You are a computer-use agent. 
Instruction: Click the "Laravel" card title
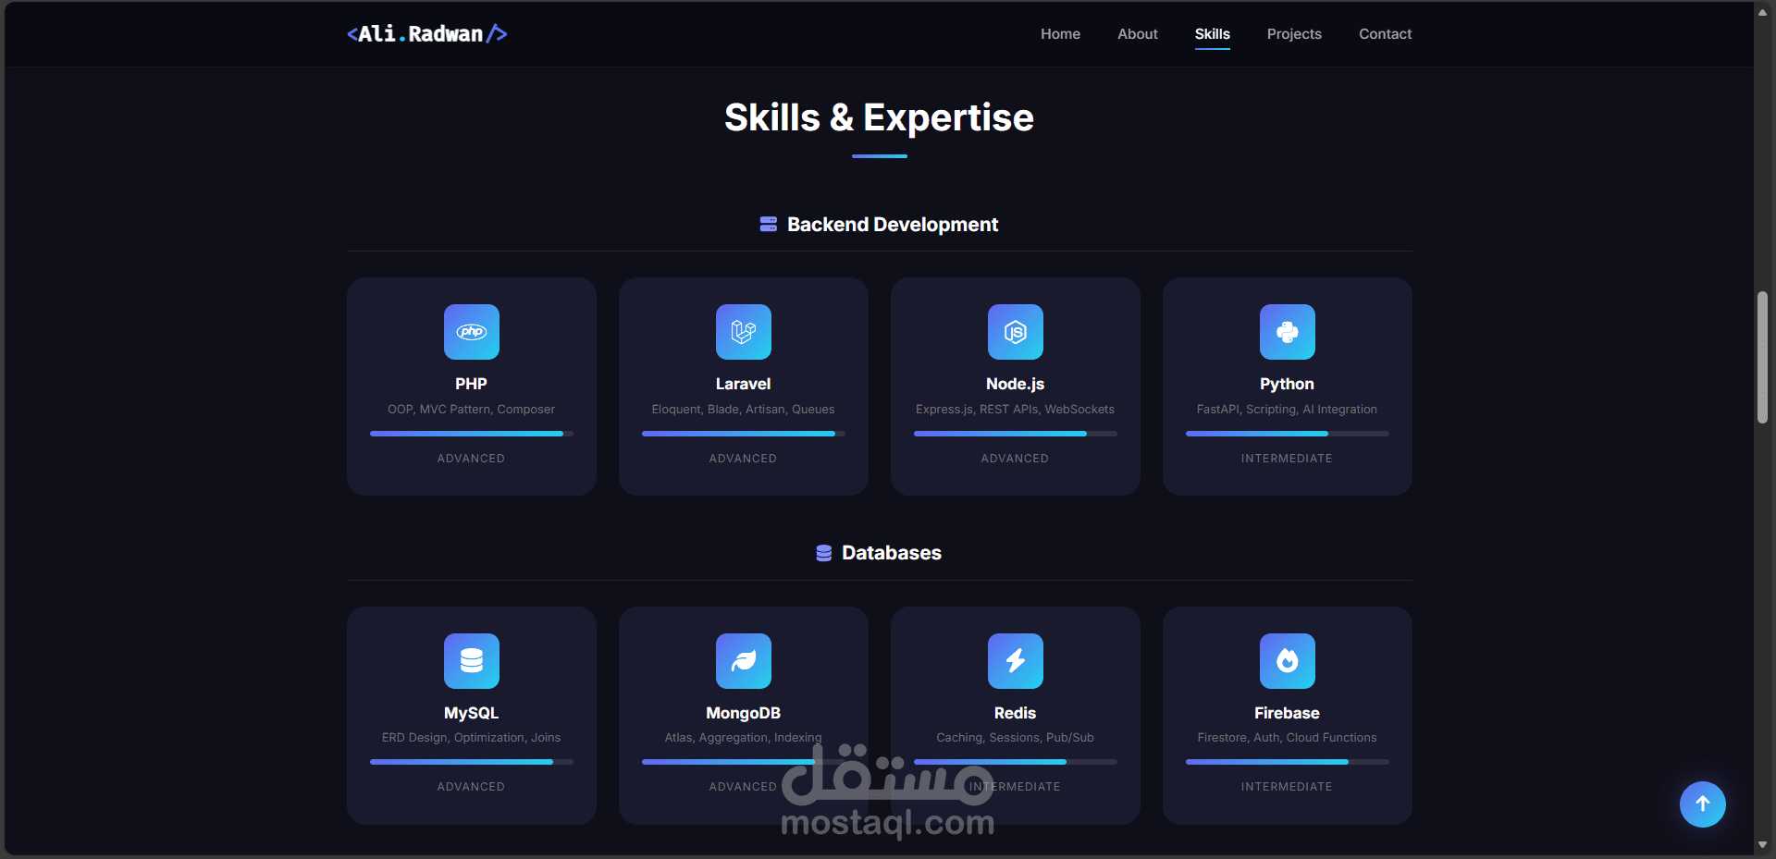[743, 384]
